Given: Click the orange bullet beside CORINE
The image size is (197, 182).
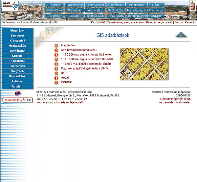Looking at the screenshot, I should [56, 82].
